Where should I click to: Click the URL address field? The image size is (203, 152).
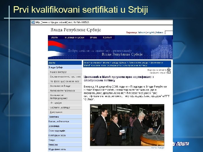point(101,22)
